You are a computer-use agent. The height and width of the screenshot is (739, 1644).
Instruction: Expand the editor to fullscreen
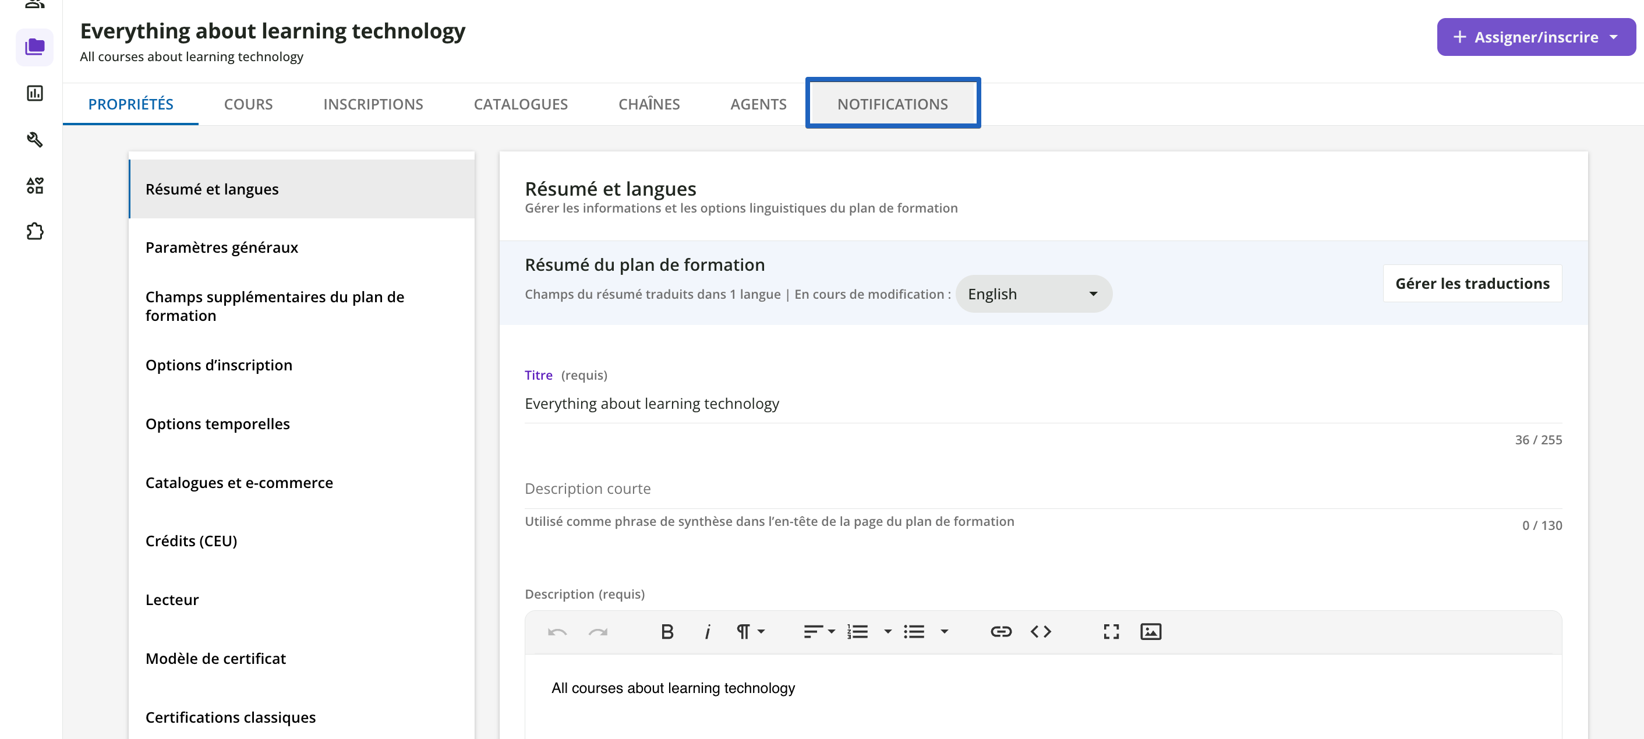(1111, 632)
